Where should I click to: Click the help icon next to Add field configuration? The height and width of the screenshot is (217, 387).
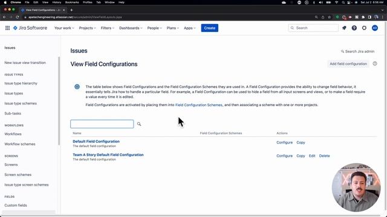pyautogui.click(x=375, y=64)
